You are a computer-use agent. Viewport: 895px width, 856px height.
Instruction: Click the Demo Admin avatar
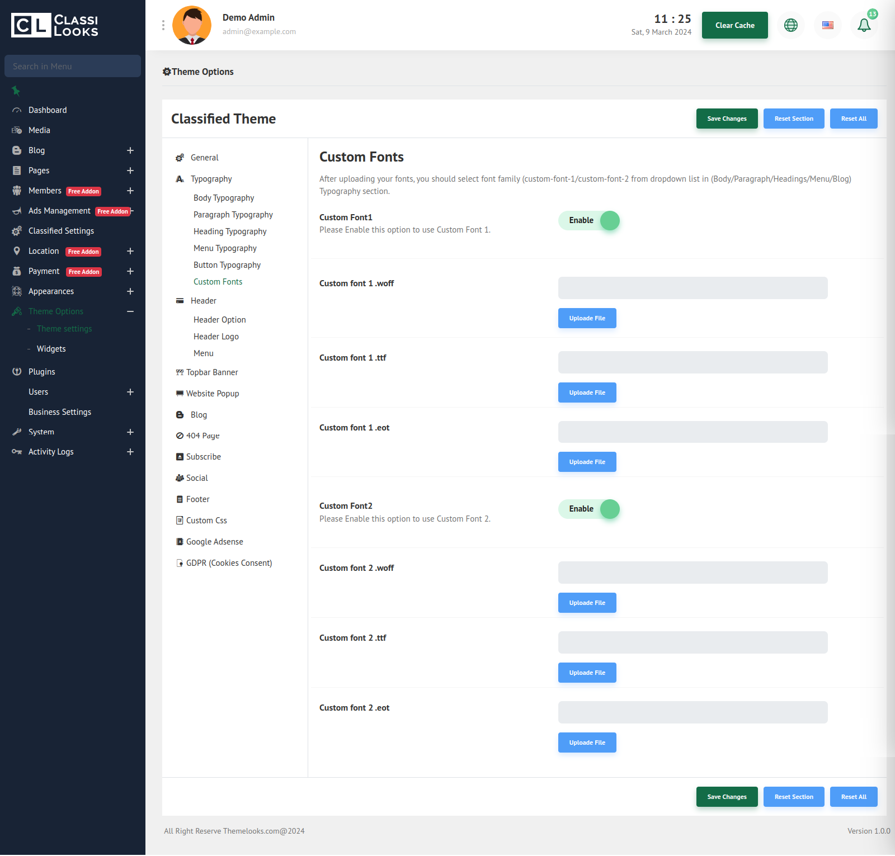point(192,25)
